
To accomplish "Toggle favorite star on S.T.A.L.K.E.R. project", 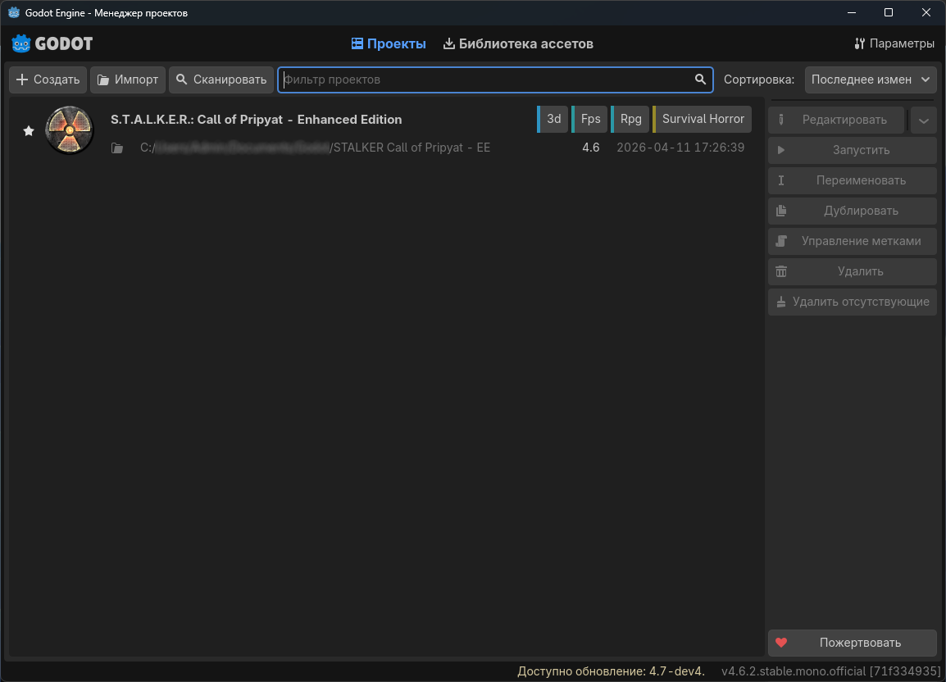I will [x=29, y=131].
